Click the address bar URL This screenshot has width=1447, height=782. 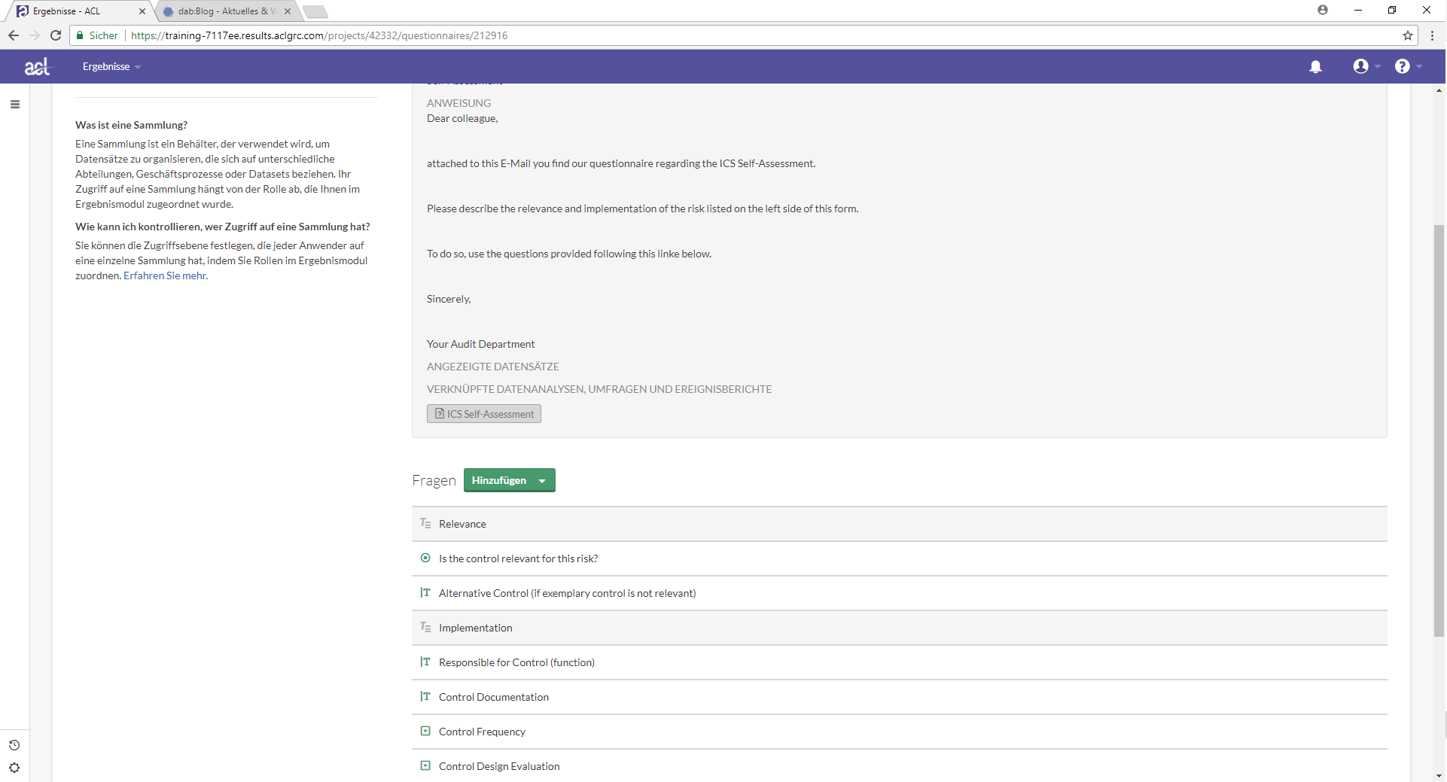(319, 35)
